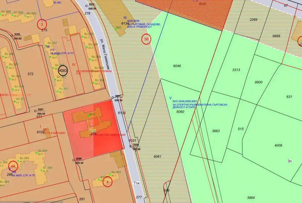The image size is (302, 203).
Task: Click parcel number 6135 beside the street
Action: click(122, 113)
